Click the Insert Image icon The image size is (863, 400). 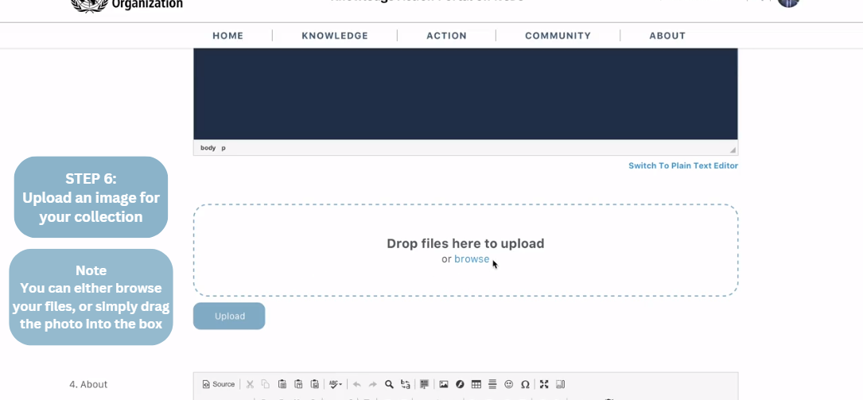tap(444, 384)
